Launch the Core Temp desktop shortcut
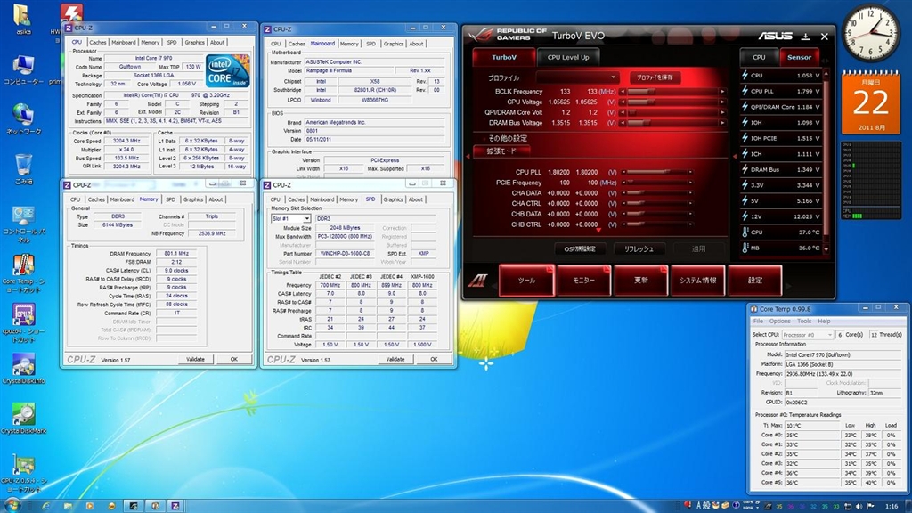Screen dimensions: 912x513 point(23,274)
